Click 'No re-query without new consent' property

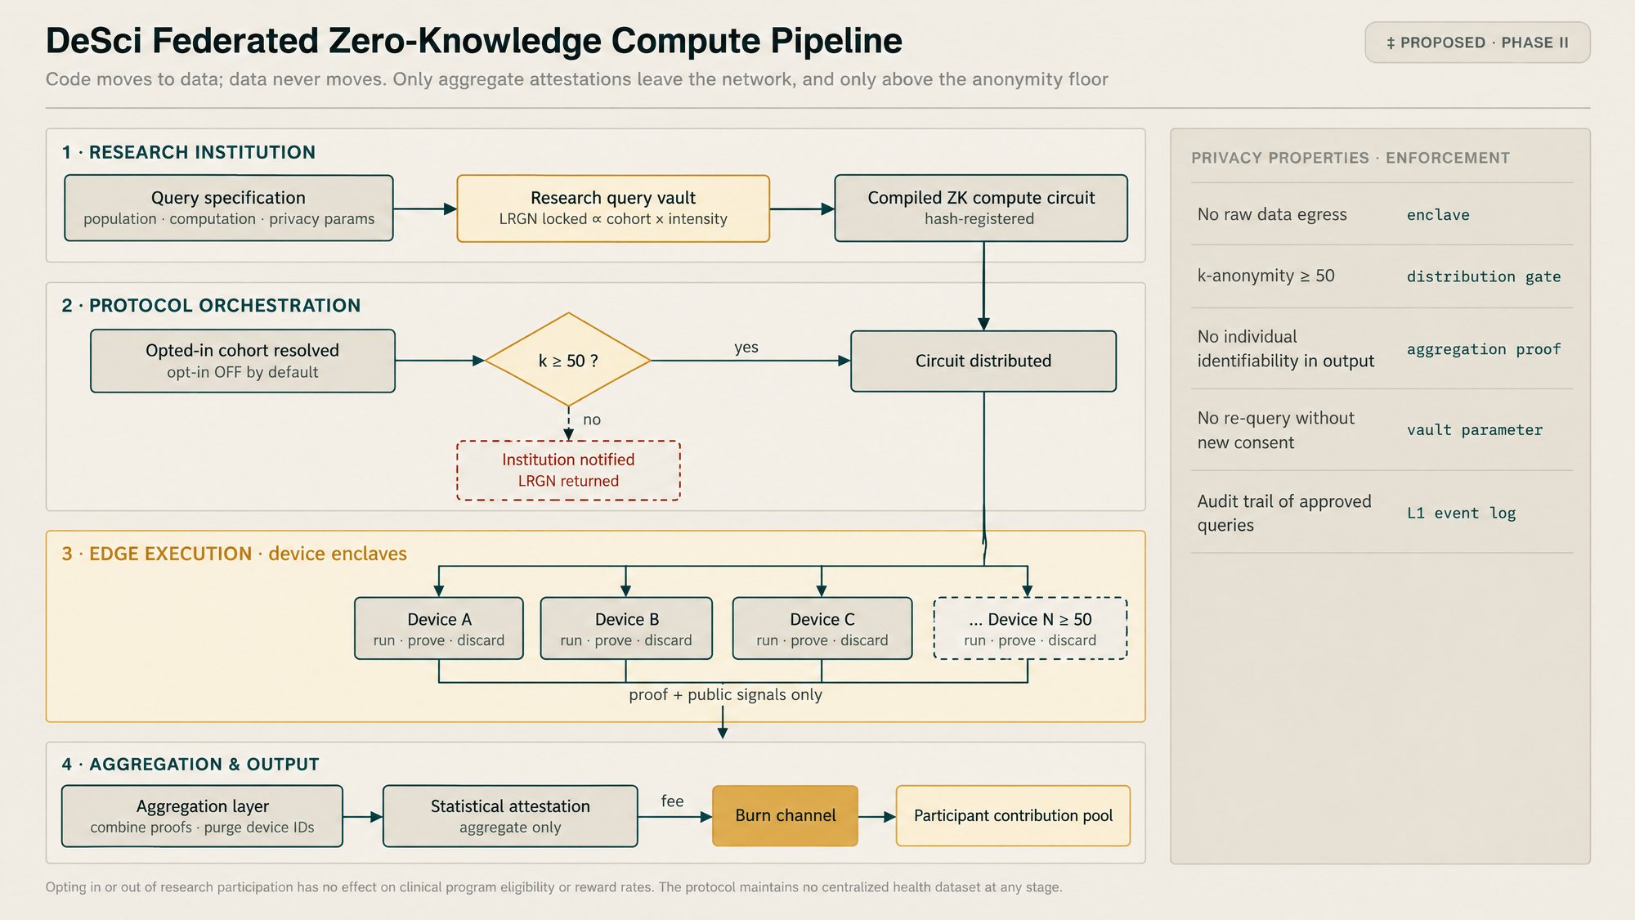[1275, 430]
